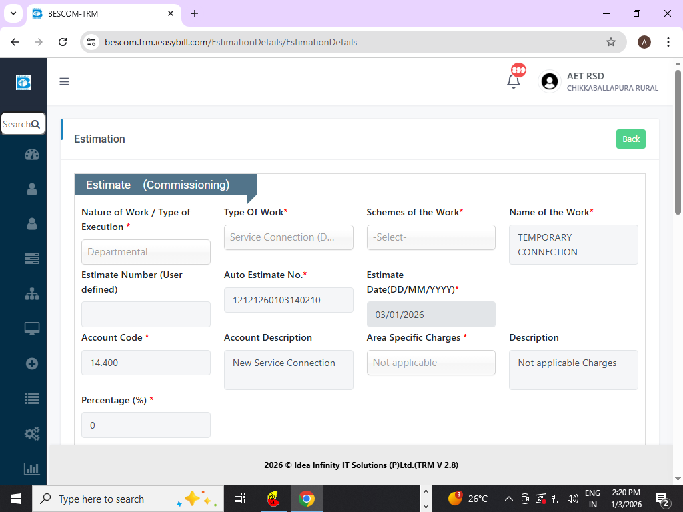
Task: Open the bar chart reports icon in sidebar
Action: (x=32, y=469)
